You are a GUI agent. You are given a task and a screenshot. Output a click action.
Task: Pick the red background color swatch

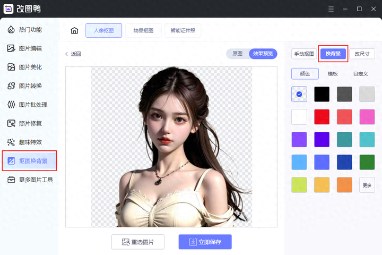(322, 116)
